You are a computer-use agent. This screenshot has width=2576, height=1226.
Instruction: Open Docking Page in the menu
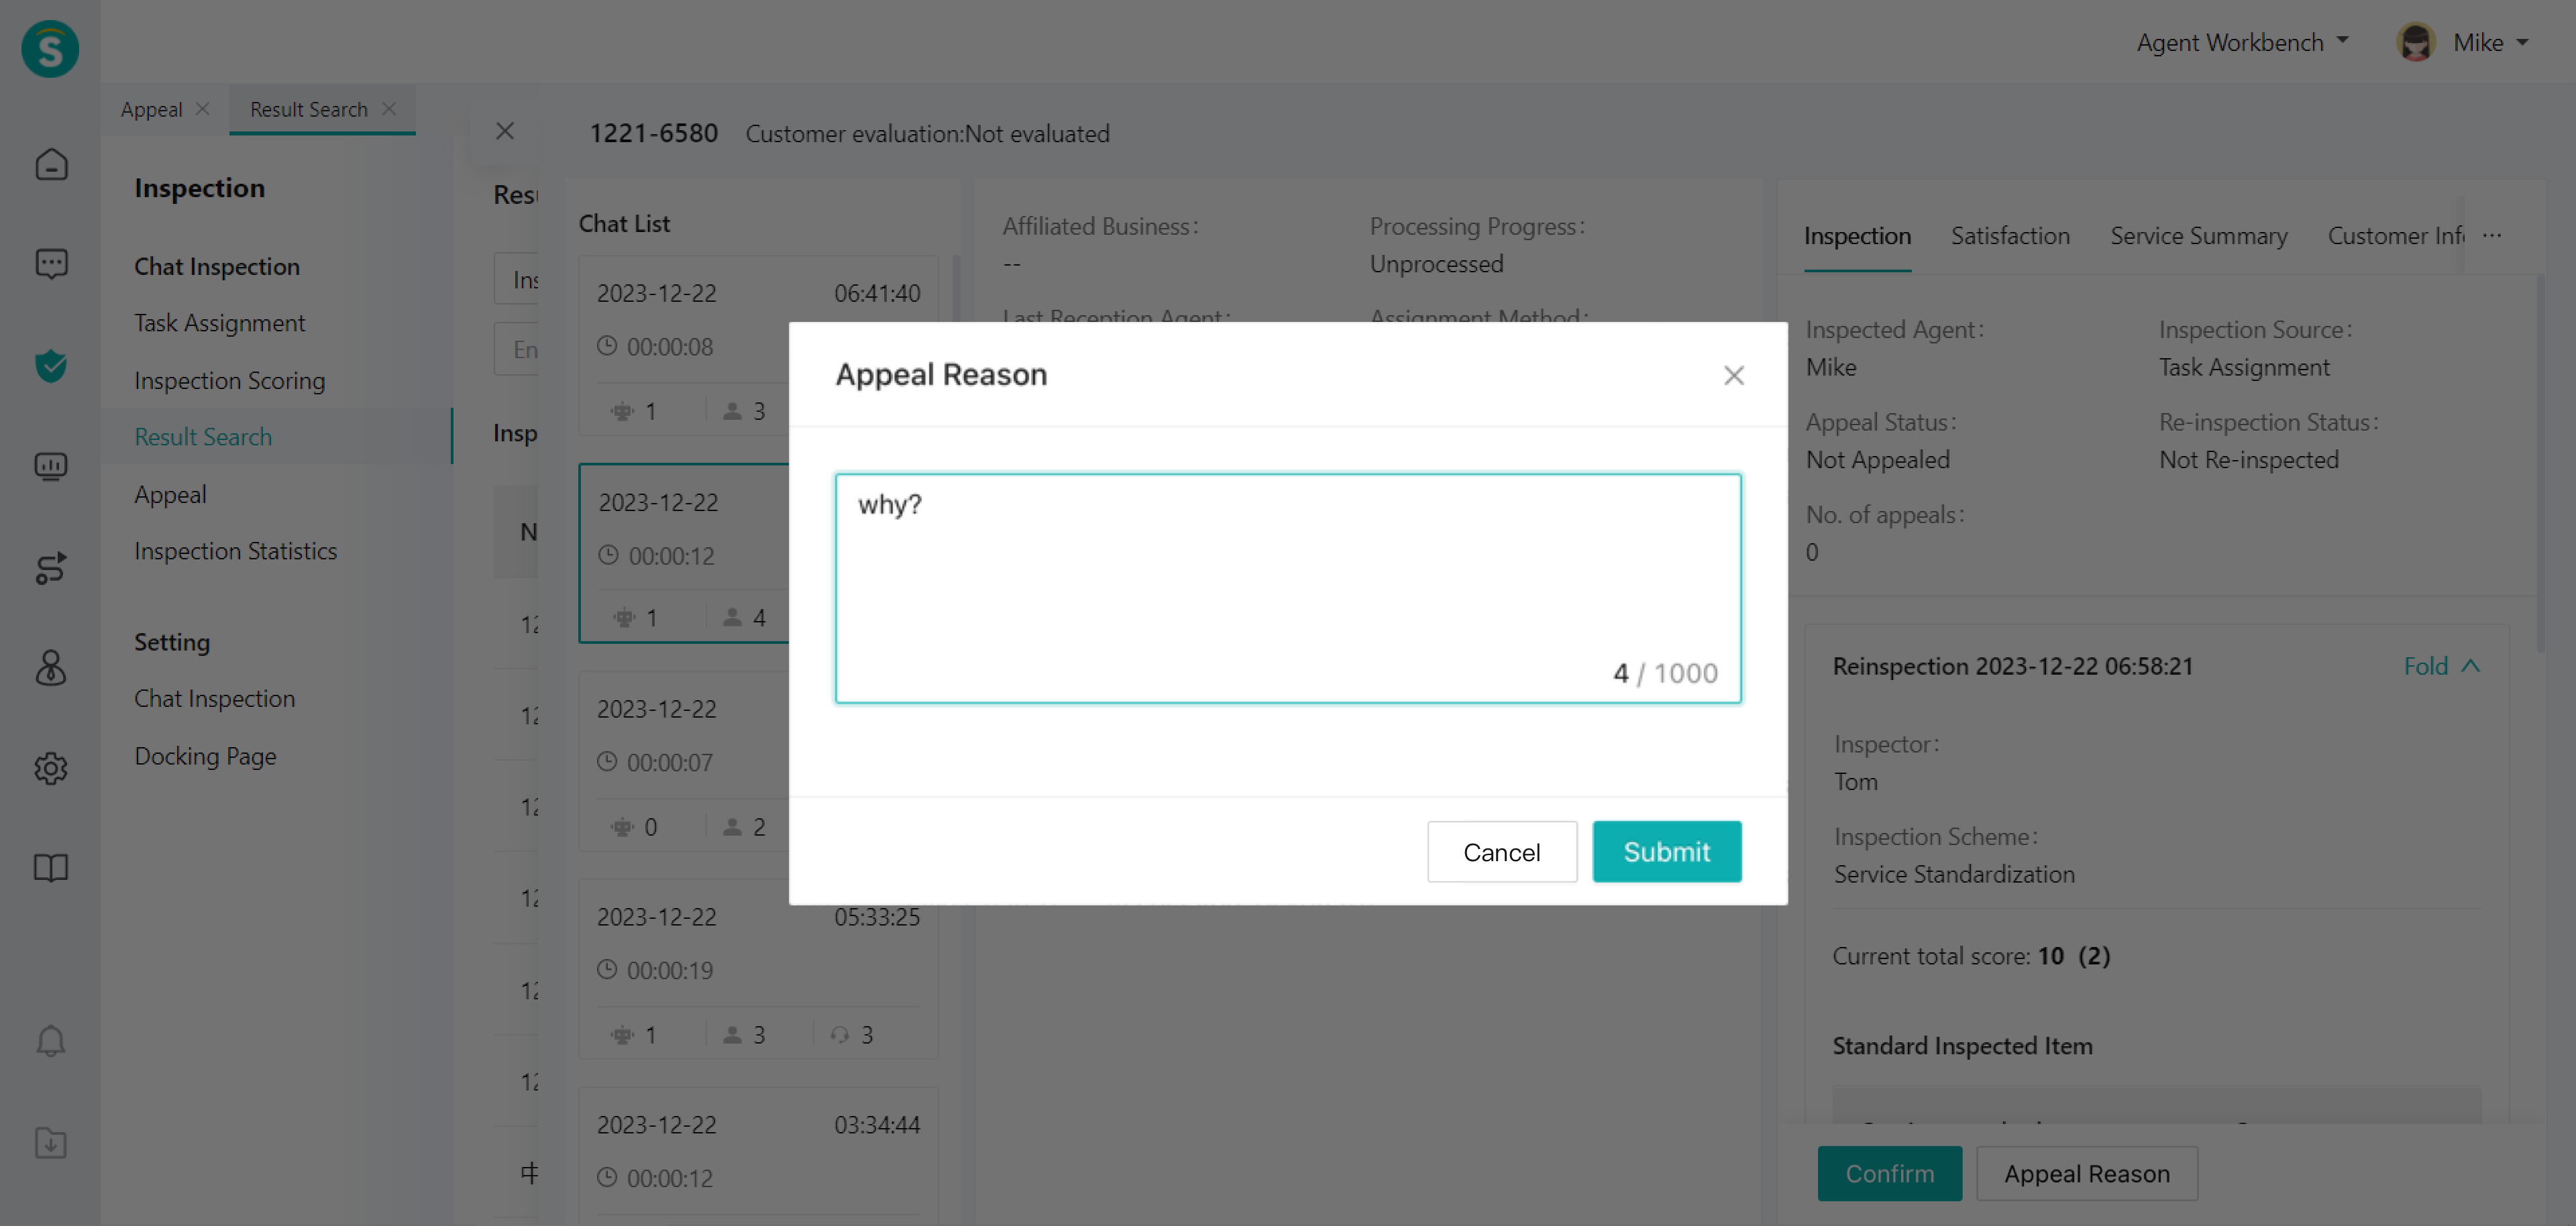coord(205,756)
